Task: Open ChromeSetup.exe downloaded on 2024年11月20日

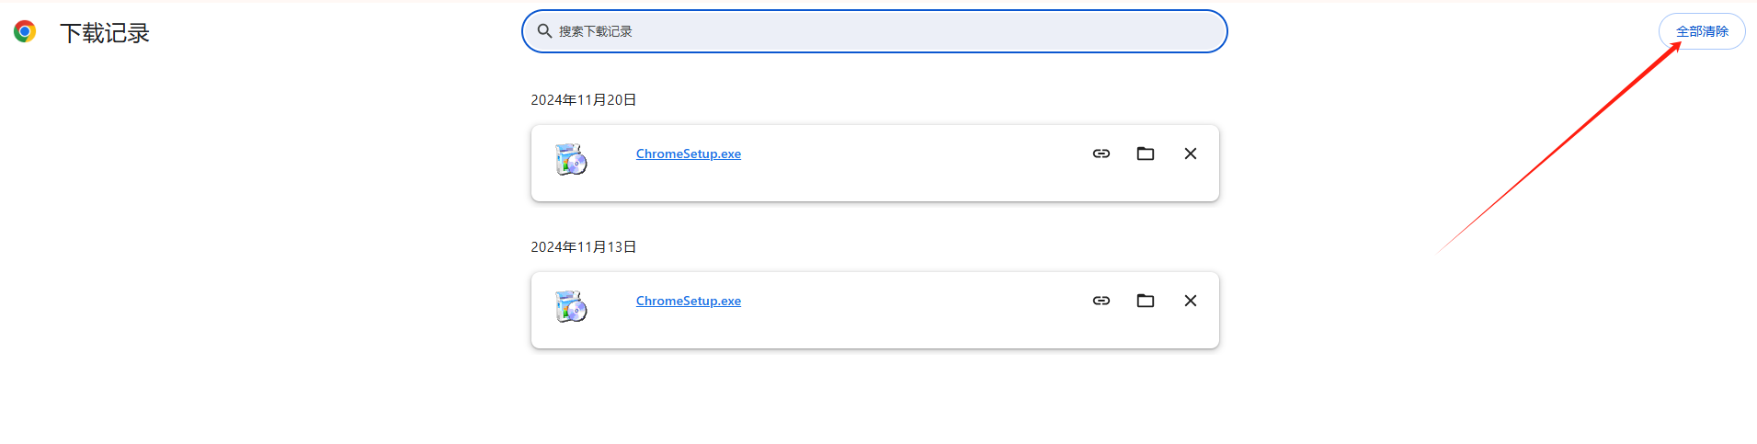Action: 689,154
